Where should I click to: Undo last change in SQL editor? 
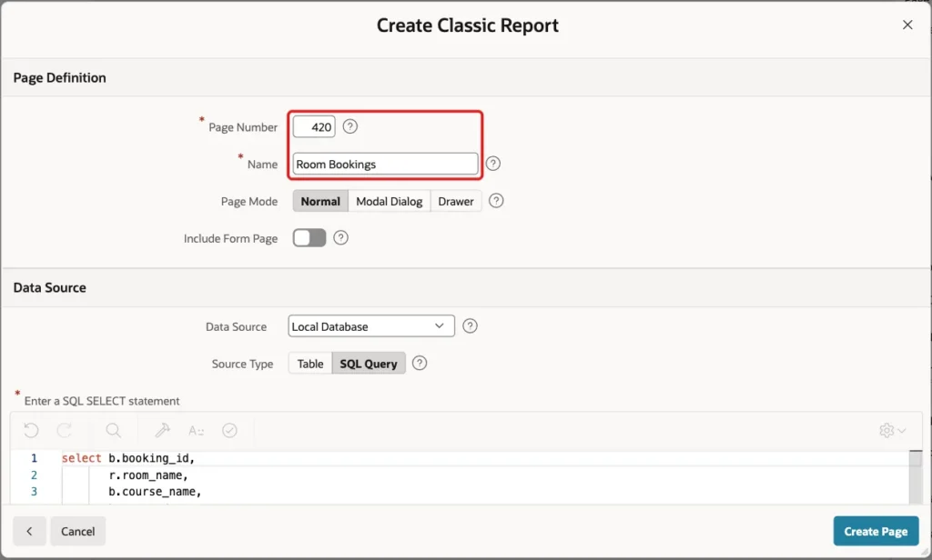(31, 430)
